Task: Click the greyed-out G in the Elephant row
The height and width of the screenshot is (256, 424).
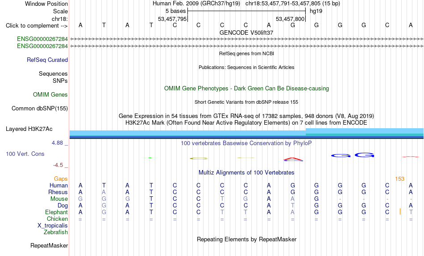Action: pos(104,212)
